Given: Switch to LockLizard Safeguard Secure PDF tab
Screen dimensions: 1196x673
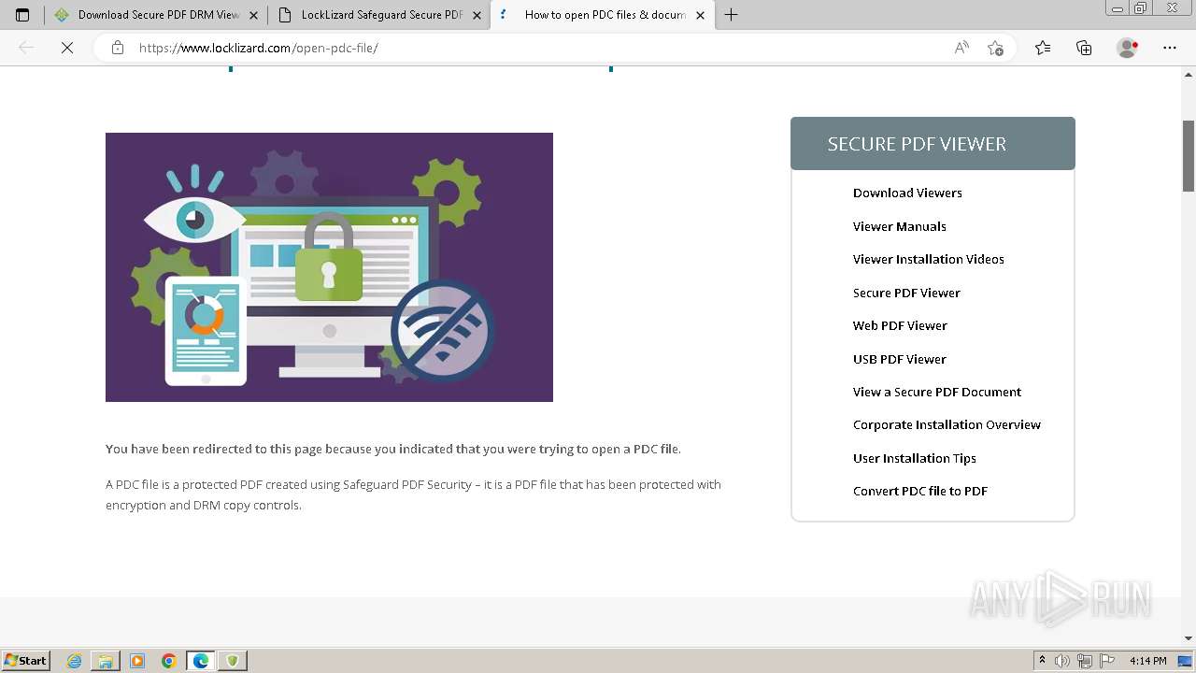Looking at the screenshot, I should point(381,15).
